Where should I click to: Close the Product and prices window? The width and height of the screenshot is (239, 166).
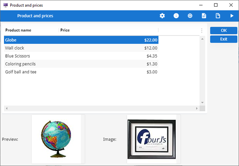[x=231, y=5]
